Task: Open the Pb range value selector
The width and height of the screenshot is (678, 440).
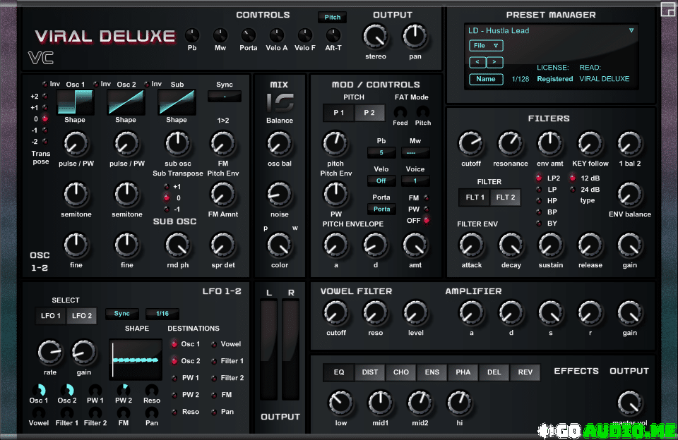Action: coord(381,152)
